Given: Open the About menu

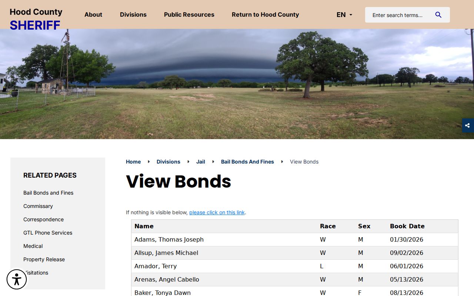Looking at the screenshot, I should [x=93, y=15].
